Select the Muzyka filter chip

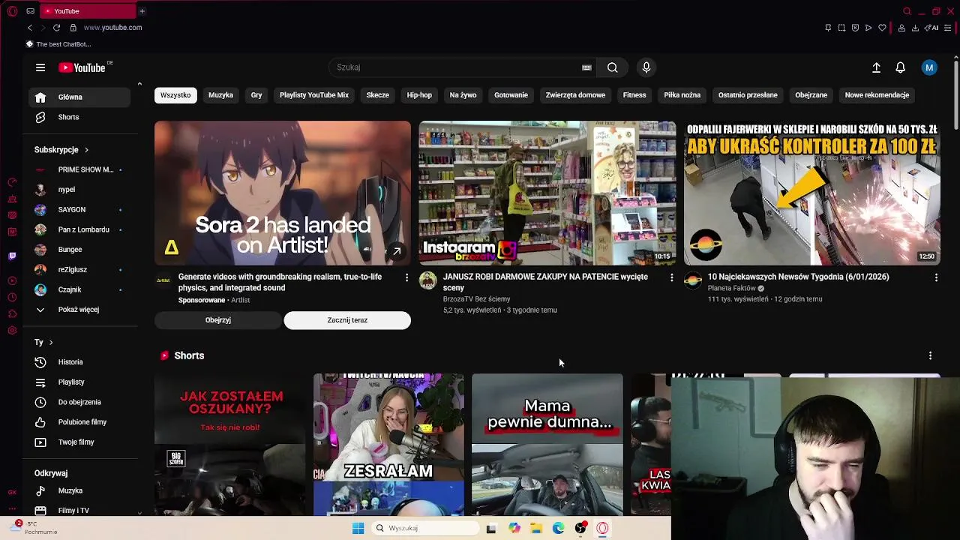click(220, 95)
